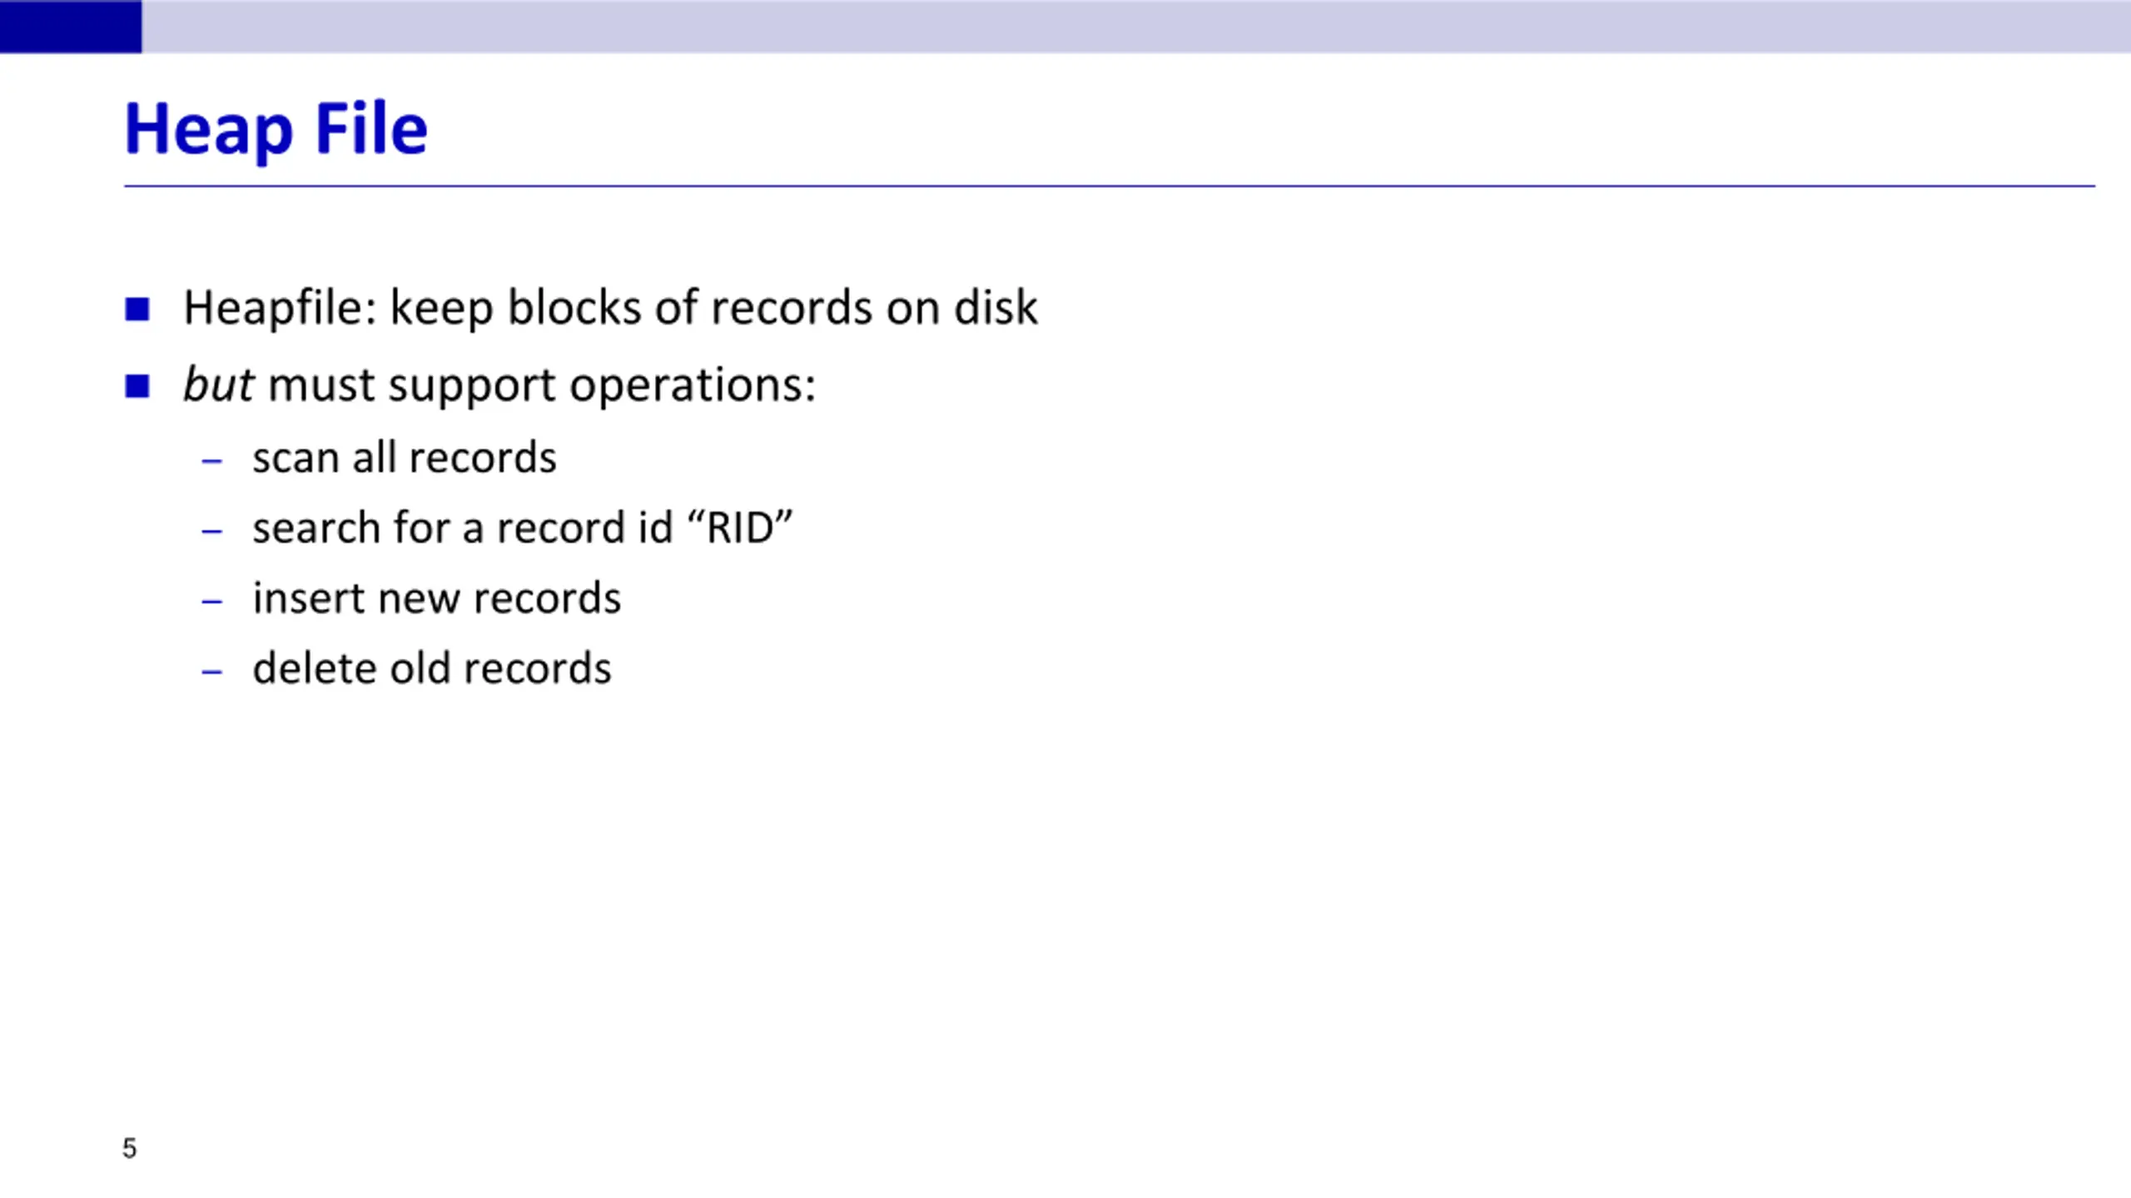Click the italic word 'but'

[218, 384]
